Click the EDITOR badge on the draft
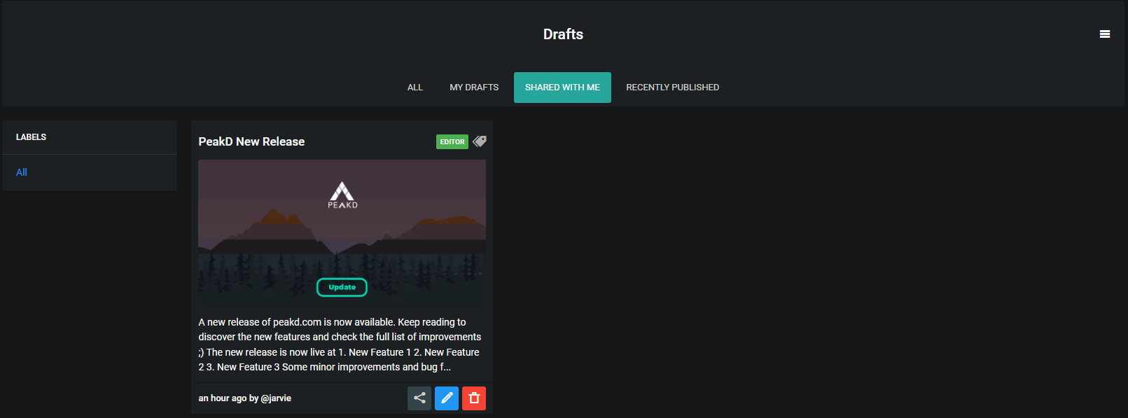Viewport: 1128px width, 418px height. (x=452, y=142)
